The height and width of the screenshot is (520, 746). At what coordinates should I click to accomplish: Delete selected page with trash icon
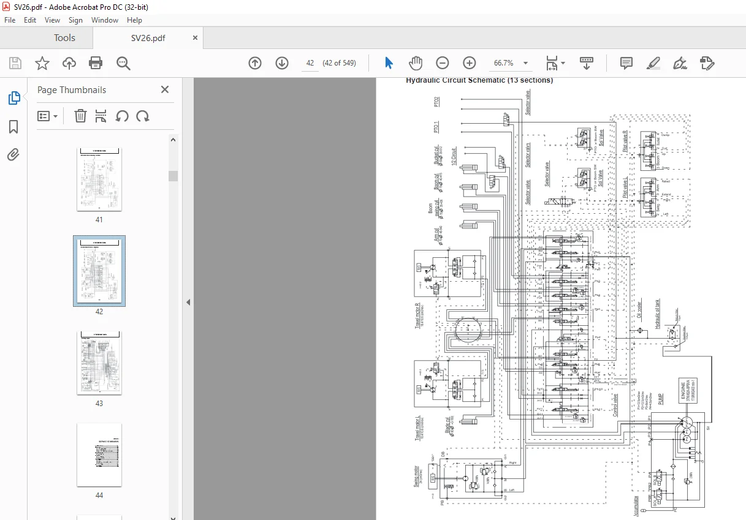(80, 116)
